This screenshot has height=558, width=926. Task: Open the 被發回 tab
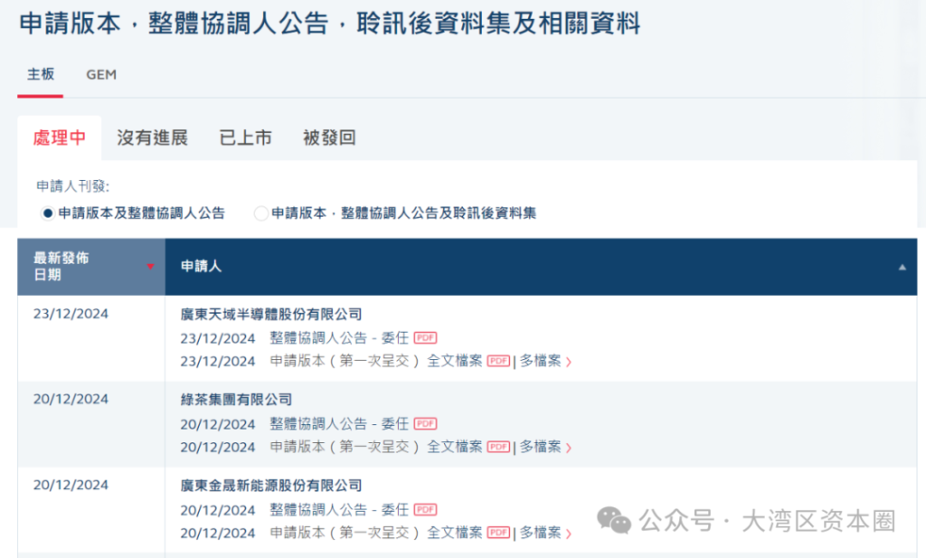329,137
